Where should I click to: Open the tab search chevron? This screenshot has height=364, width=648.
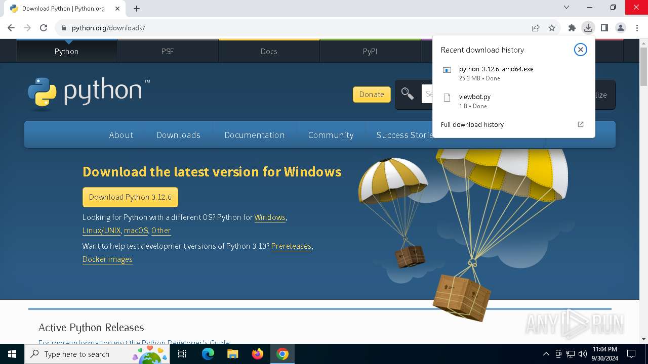(x=566, y=7)
